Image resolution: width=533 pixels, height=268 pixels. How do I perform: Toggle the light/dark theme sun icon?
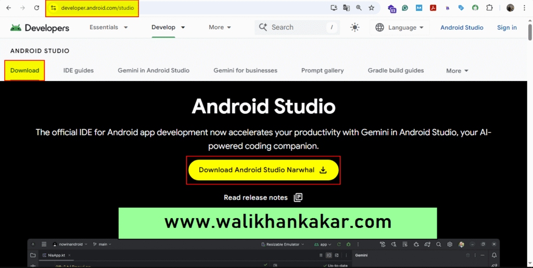click(x=355, y=28)
